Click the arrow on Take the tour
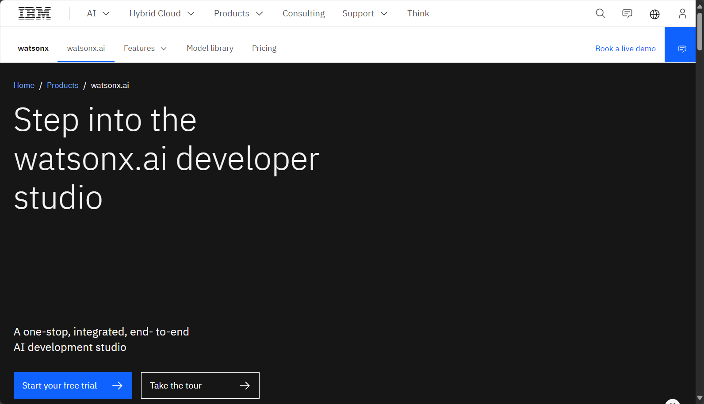This screenshot has width=704, height=404. click(x=245, y=385)
